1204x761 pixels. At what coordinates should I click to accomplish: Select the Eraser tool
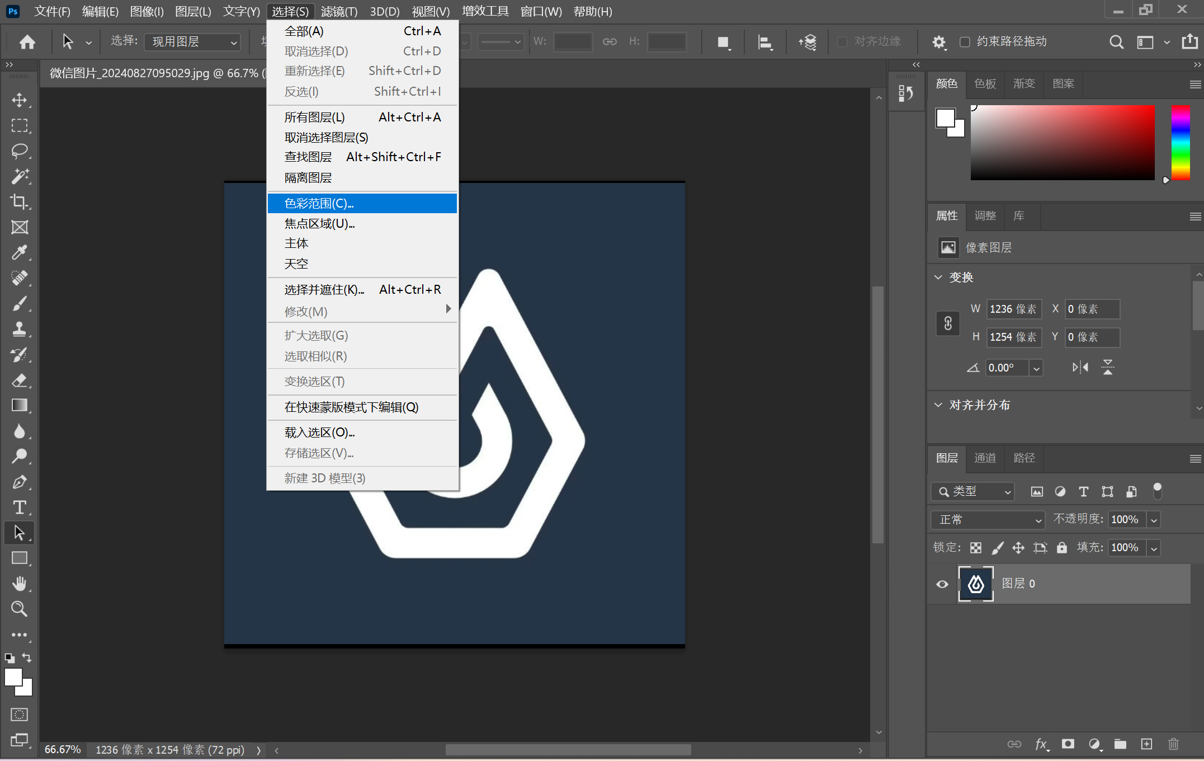[20, 380]
